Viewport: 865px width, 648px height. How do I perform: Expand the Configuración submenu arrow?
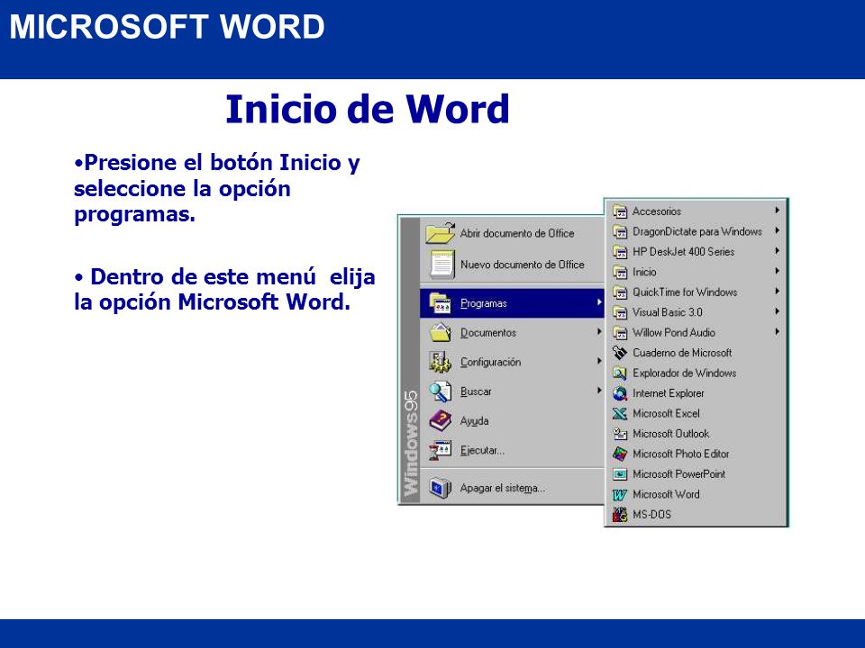(599, 362)
